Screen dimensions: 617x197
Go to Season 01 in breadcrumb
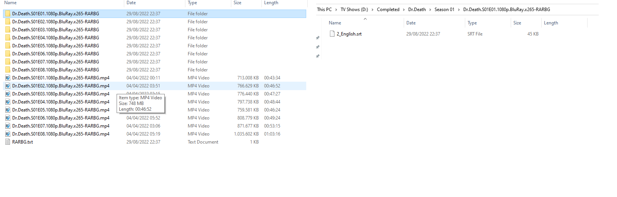(444, 10)
